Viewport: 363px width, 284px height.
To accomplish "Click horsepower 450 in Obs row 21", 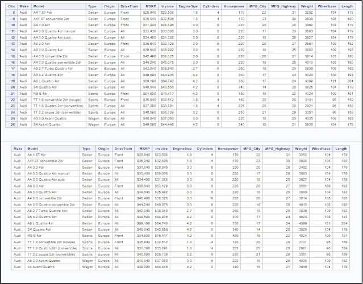I will [x=241, y=94].
